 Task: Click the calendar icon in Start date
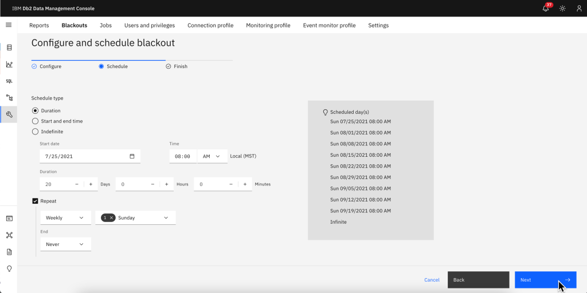point(132,156)
